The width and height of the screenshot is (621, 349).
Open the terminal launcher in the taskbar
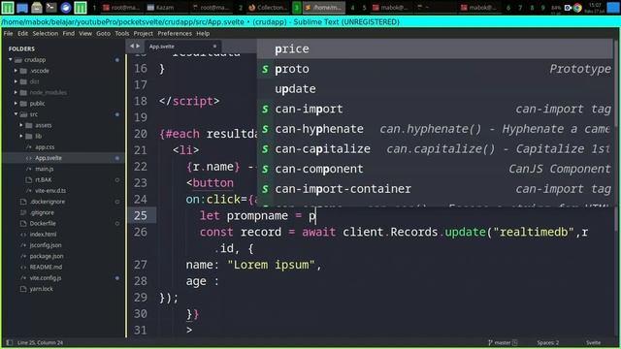click(51, 7)
